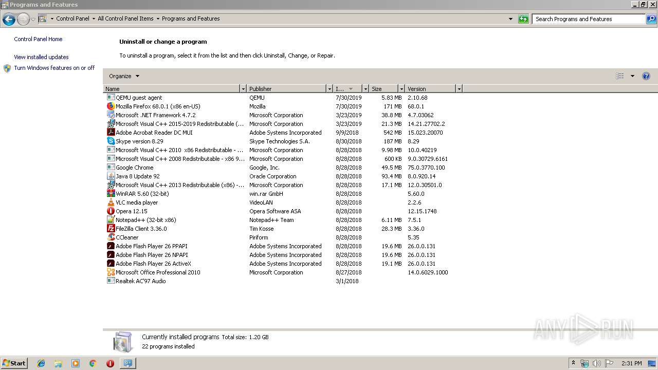Viewport: 658px width, 370px height.
Task: Open Turn Windows features on or off
Action: tap(54, 68)
